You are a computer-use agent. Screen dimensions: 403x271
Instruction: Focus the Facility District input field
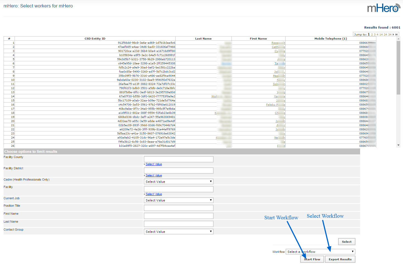click(179, 170)
